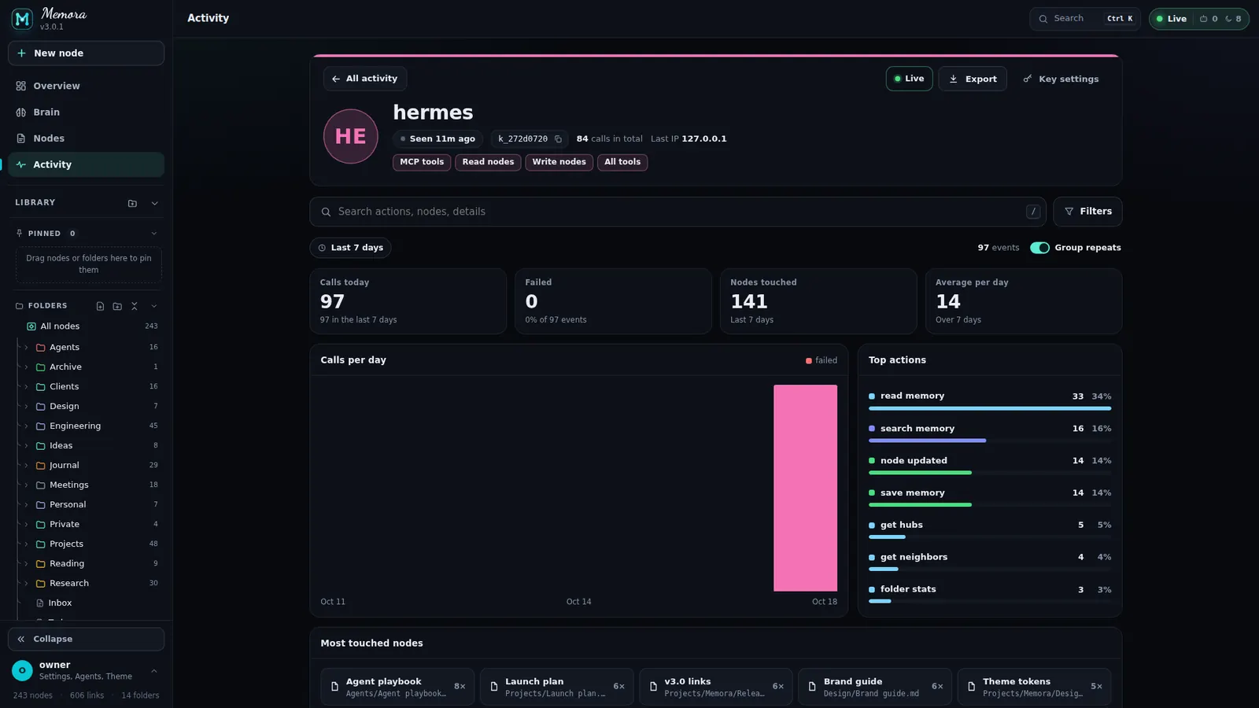Go back to All activity

point(364,79)
